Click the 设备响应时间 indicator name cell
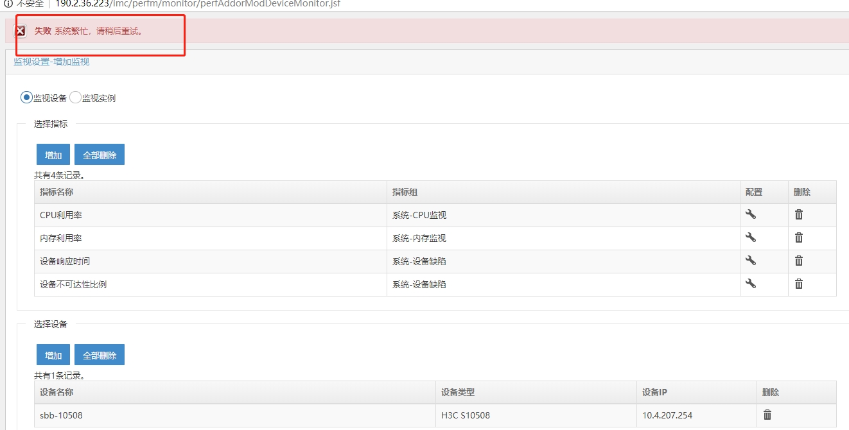 211,261
